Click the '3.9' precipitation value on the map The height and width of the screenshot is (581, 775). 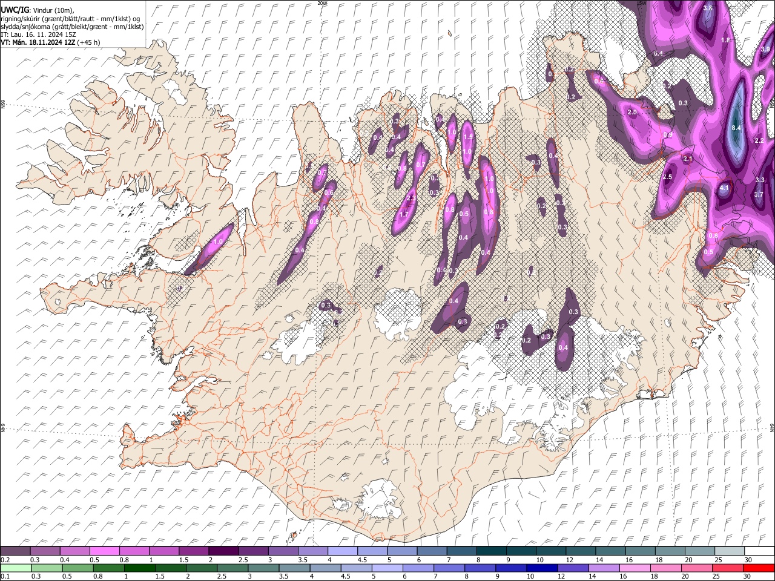pos(765,50)
